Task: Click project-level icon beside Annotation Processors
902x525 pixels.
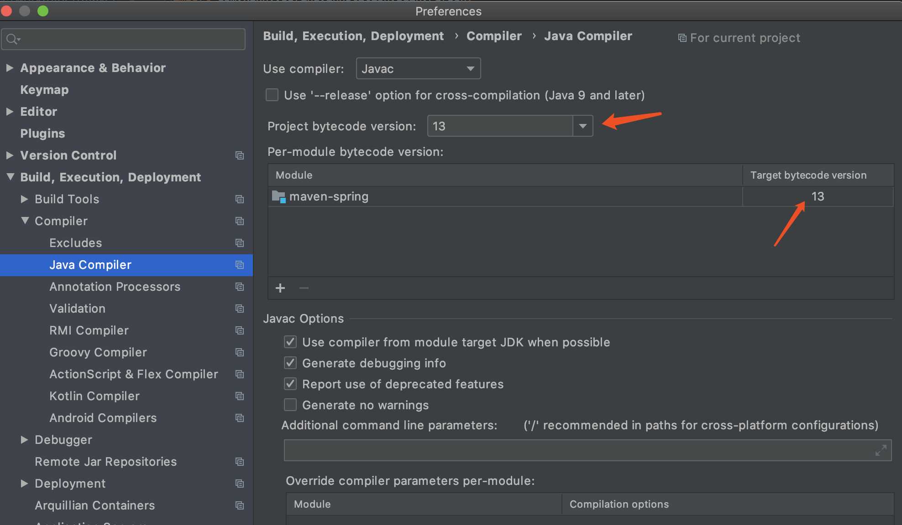Action: [x=240, y=287]
